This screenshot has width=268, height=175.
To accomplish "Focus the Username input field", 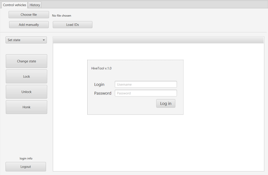I will click(146, 84).
